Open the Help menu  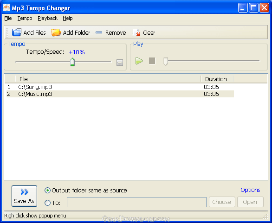pyautogui.click(x=68, y=18)
